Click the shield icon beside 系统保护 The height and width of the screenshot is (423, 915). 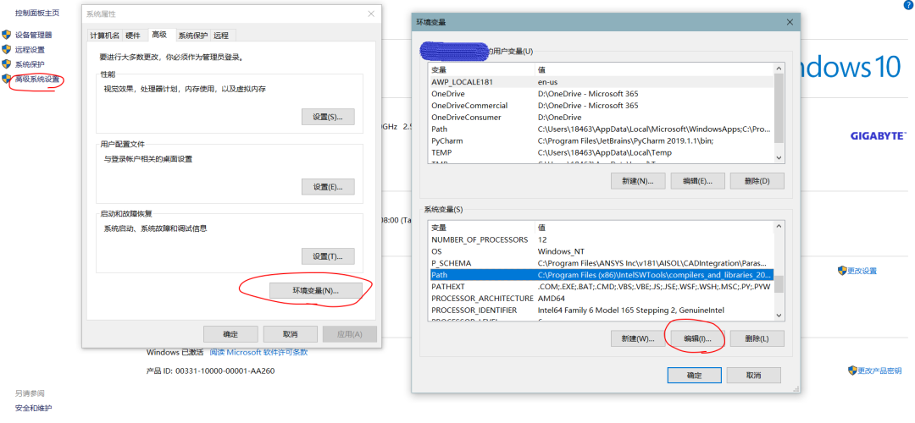(7, 64)
